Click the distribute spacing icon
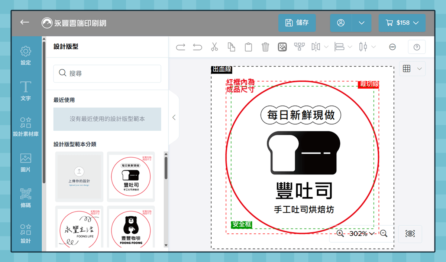The height and width of the screenshot is (262, 446). (363, 47)
